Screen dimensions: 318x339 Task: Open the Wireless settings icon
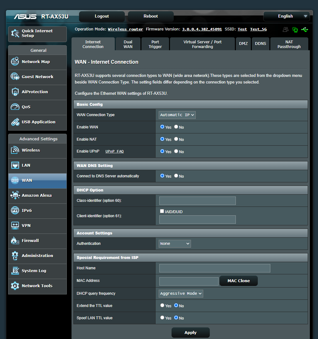(15, 150)
